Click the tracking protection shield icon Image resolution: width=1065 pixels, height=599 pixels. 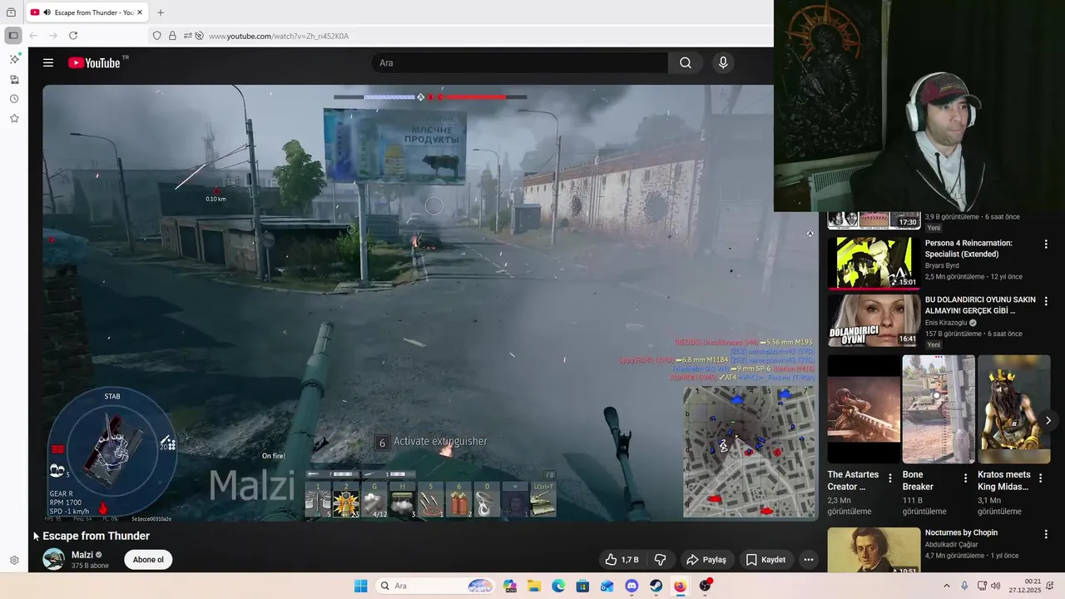coord(156,36)
